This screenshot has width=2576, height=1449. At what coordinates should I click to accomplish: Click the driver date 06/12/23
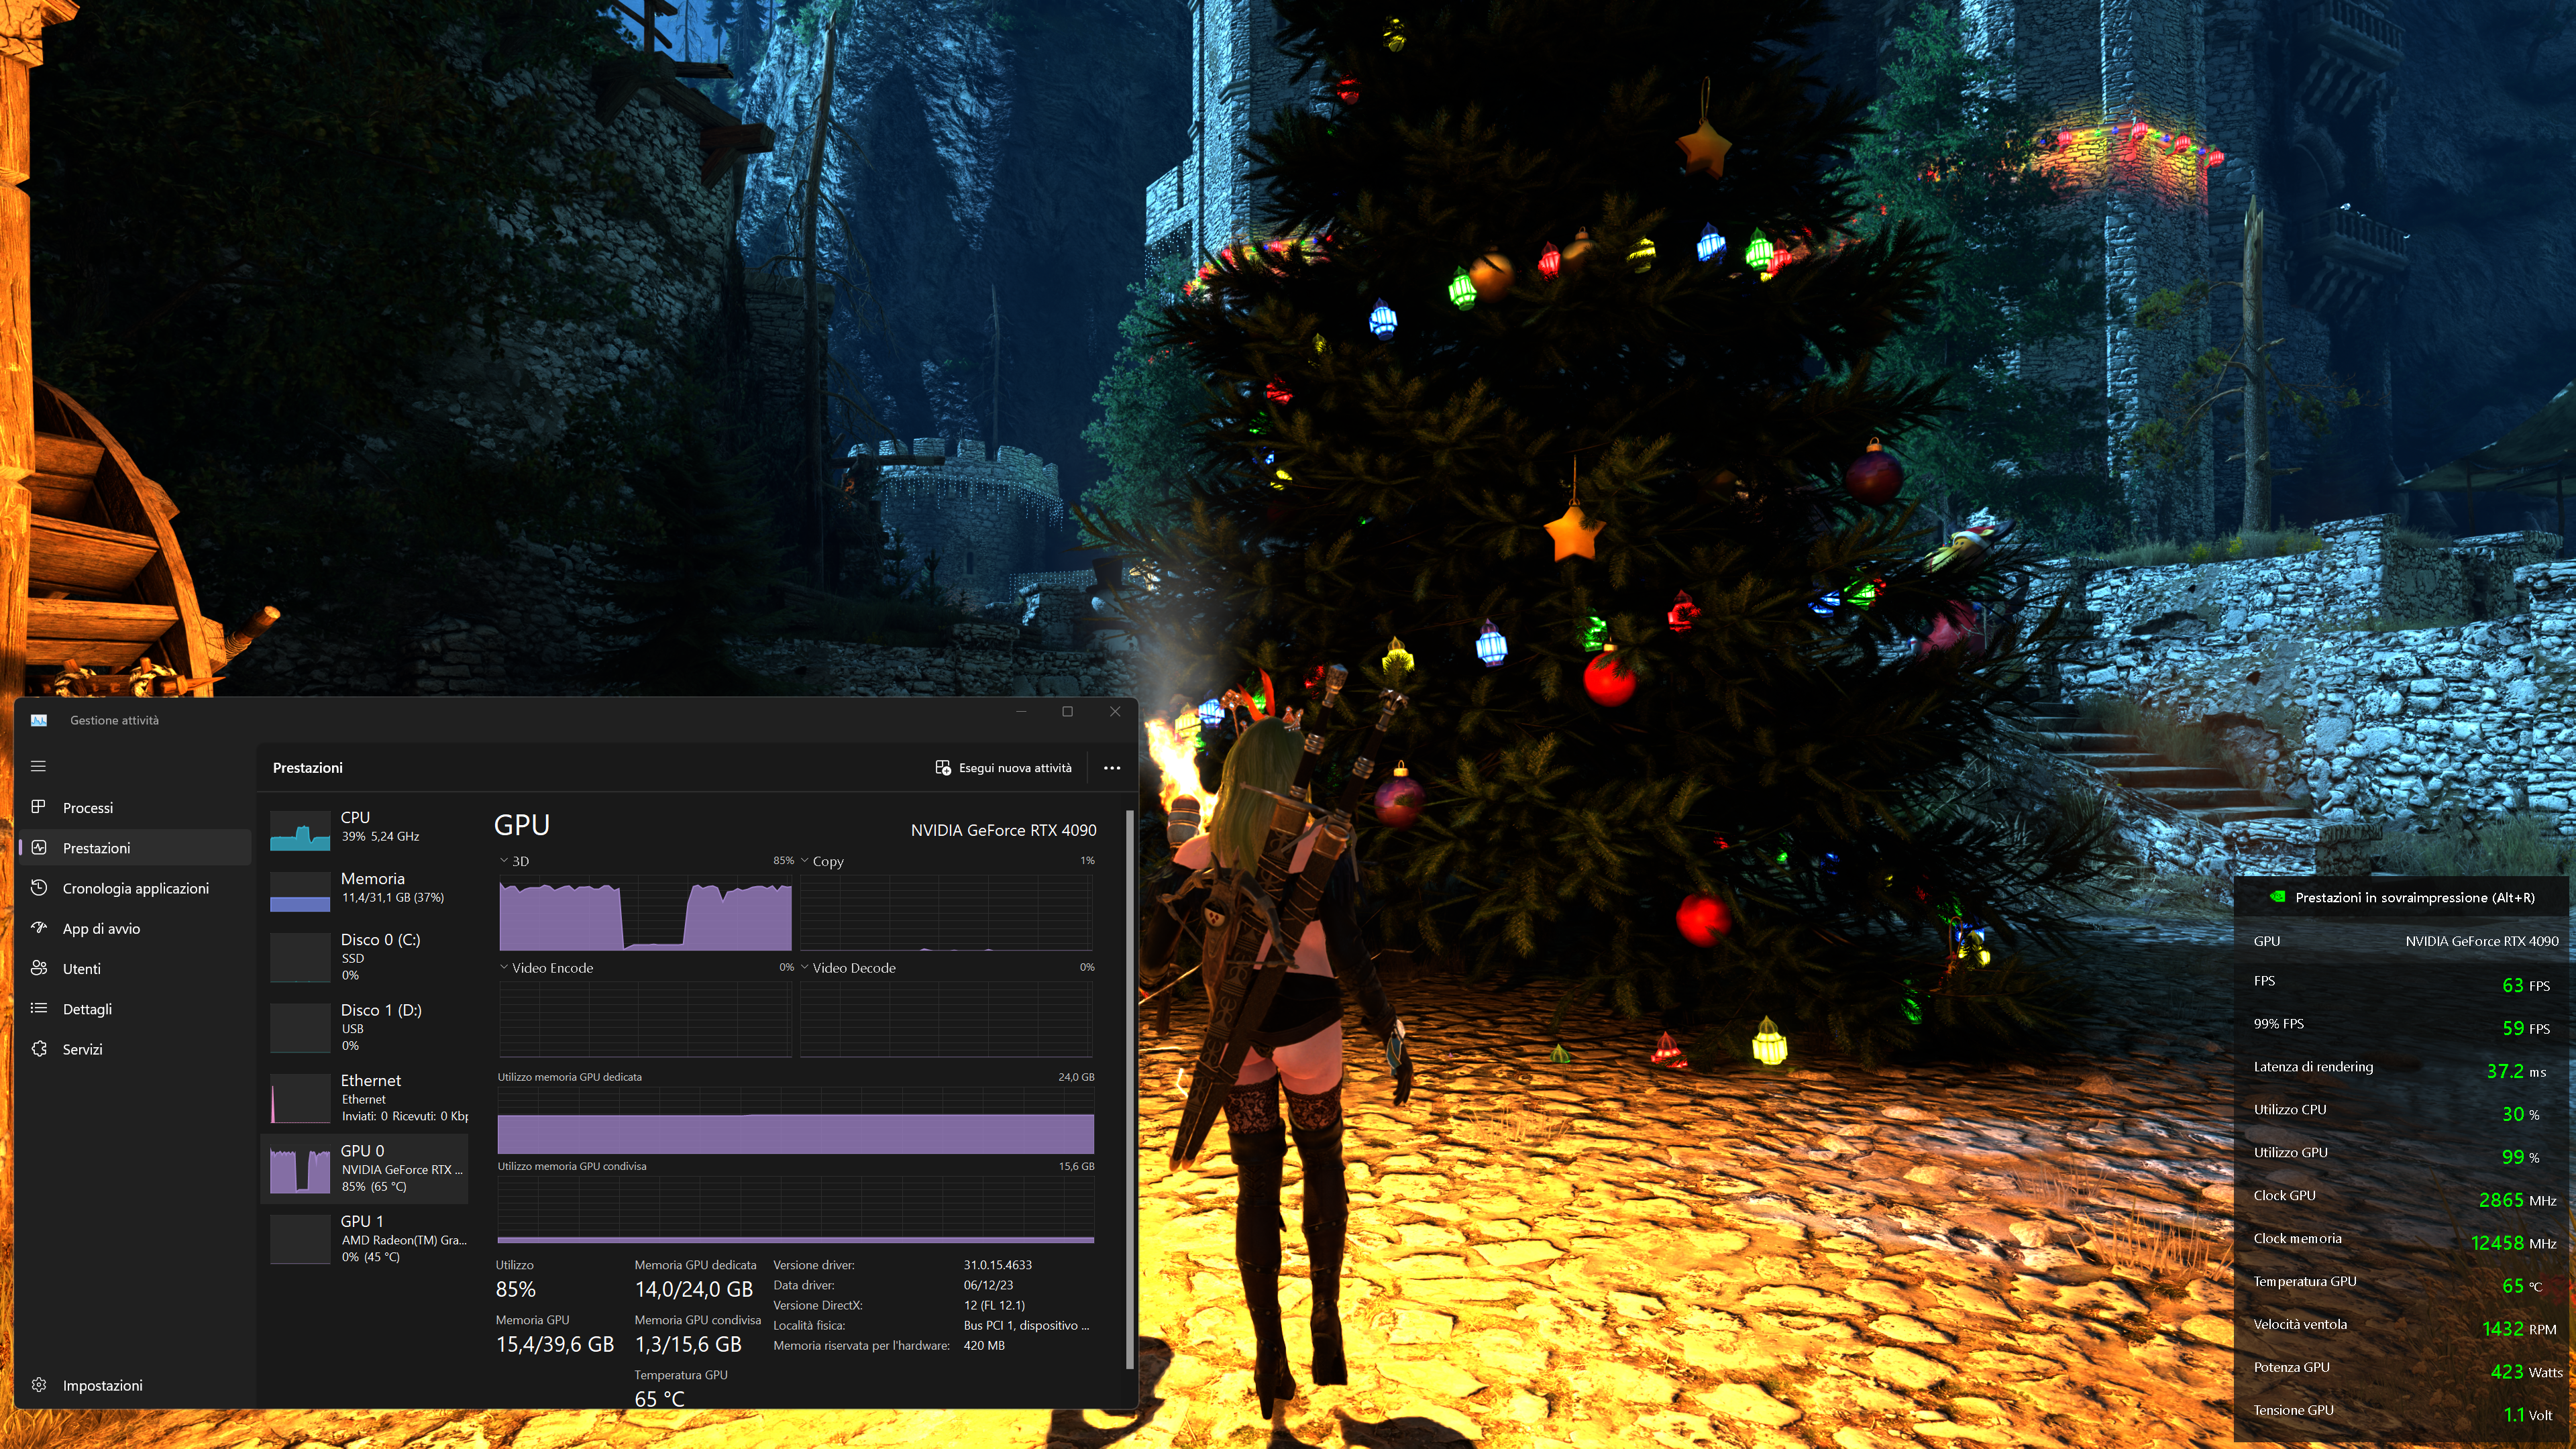coord(988,1285)
